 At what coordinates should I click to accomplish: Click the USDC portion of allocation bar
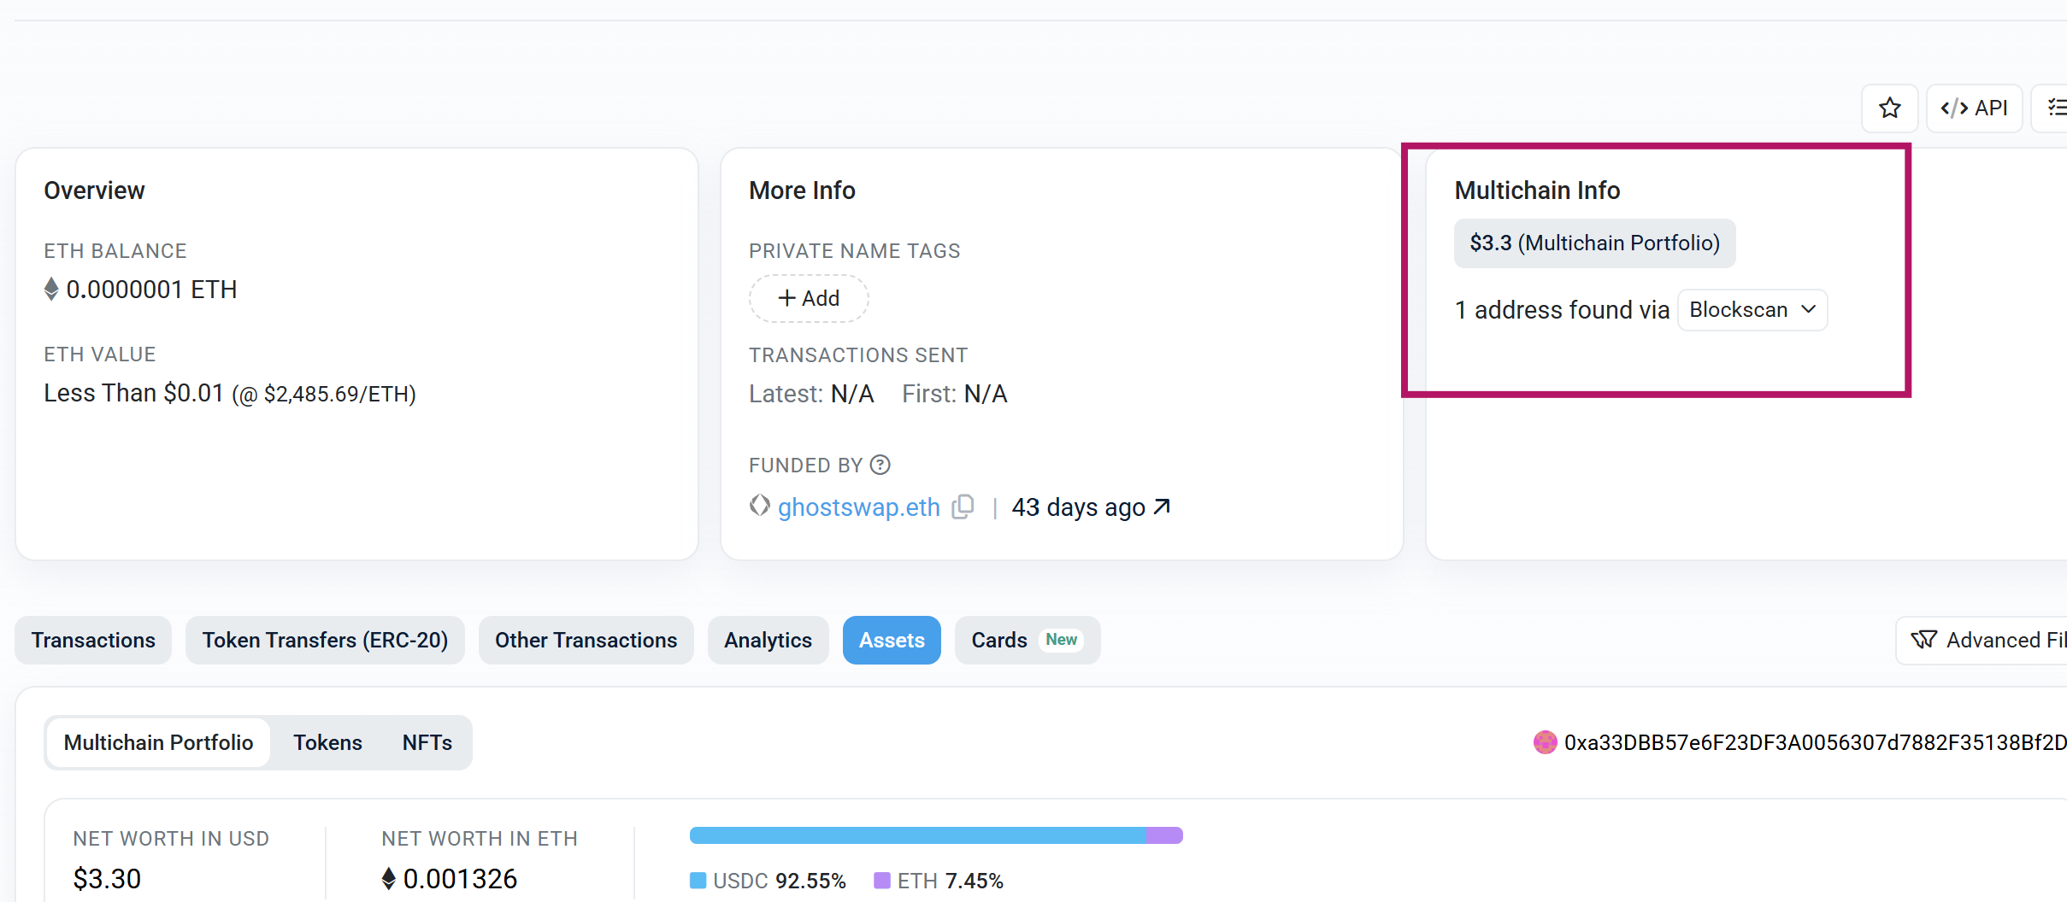click(918, 835)
